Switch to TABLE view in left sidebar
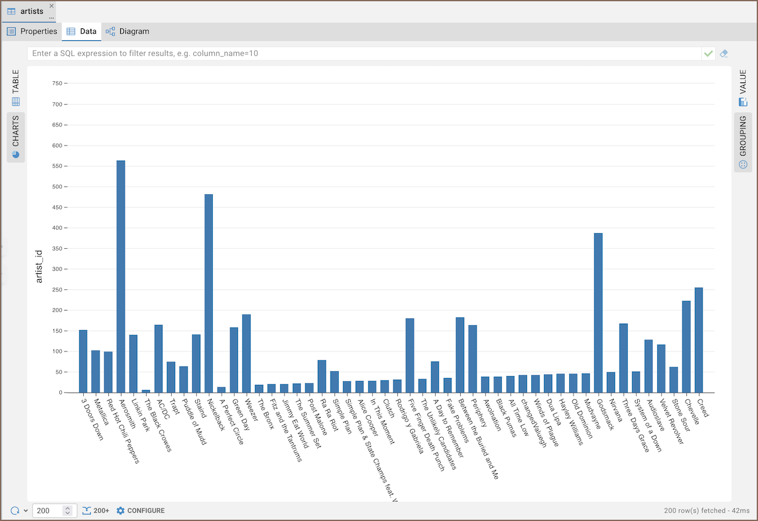 [16, 87]
